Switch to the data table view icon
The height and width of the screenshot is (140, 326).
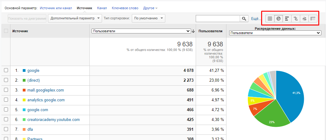270,18
